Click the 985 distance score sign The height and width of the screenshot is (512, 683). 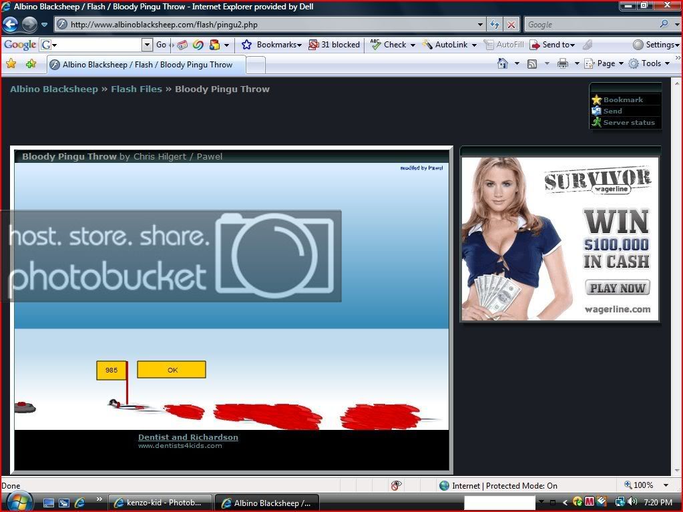(x=111, y=370)
